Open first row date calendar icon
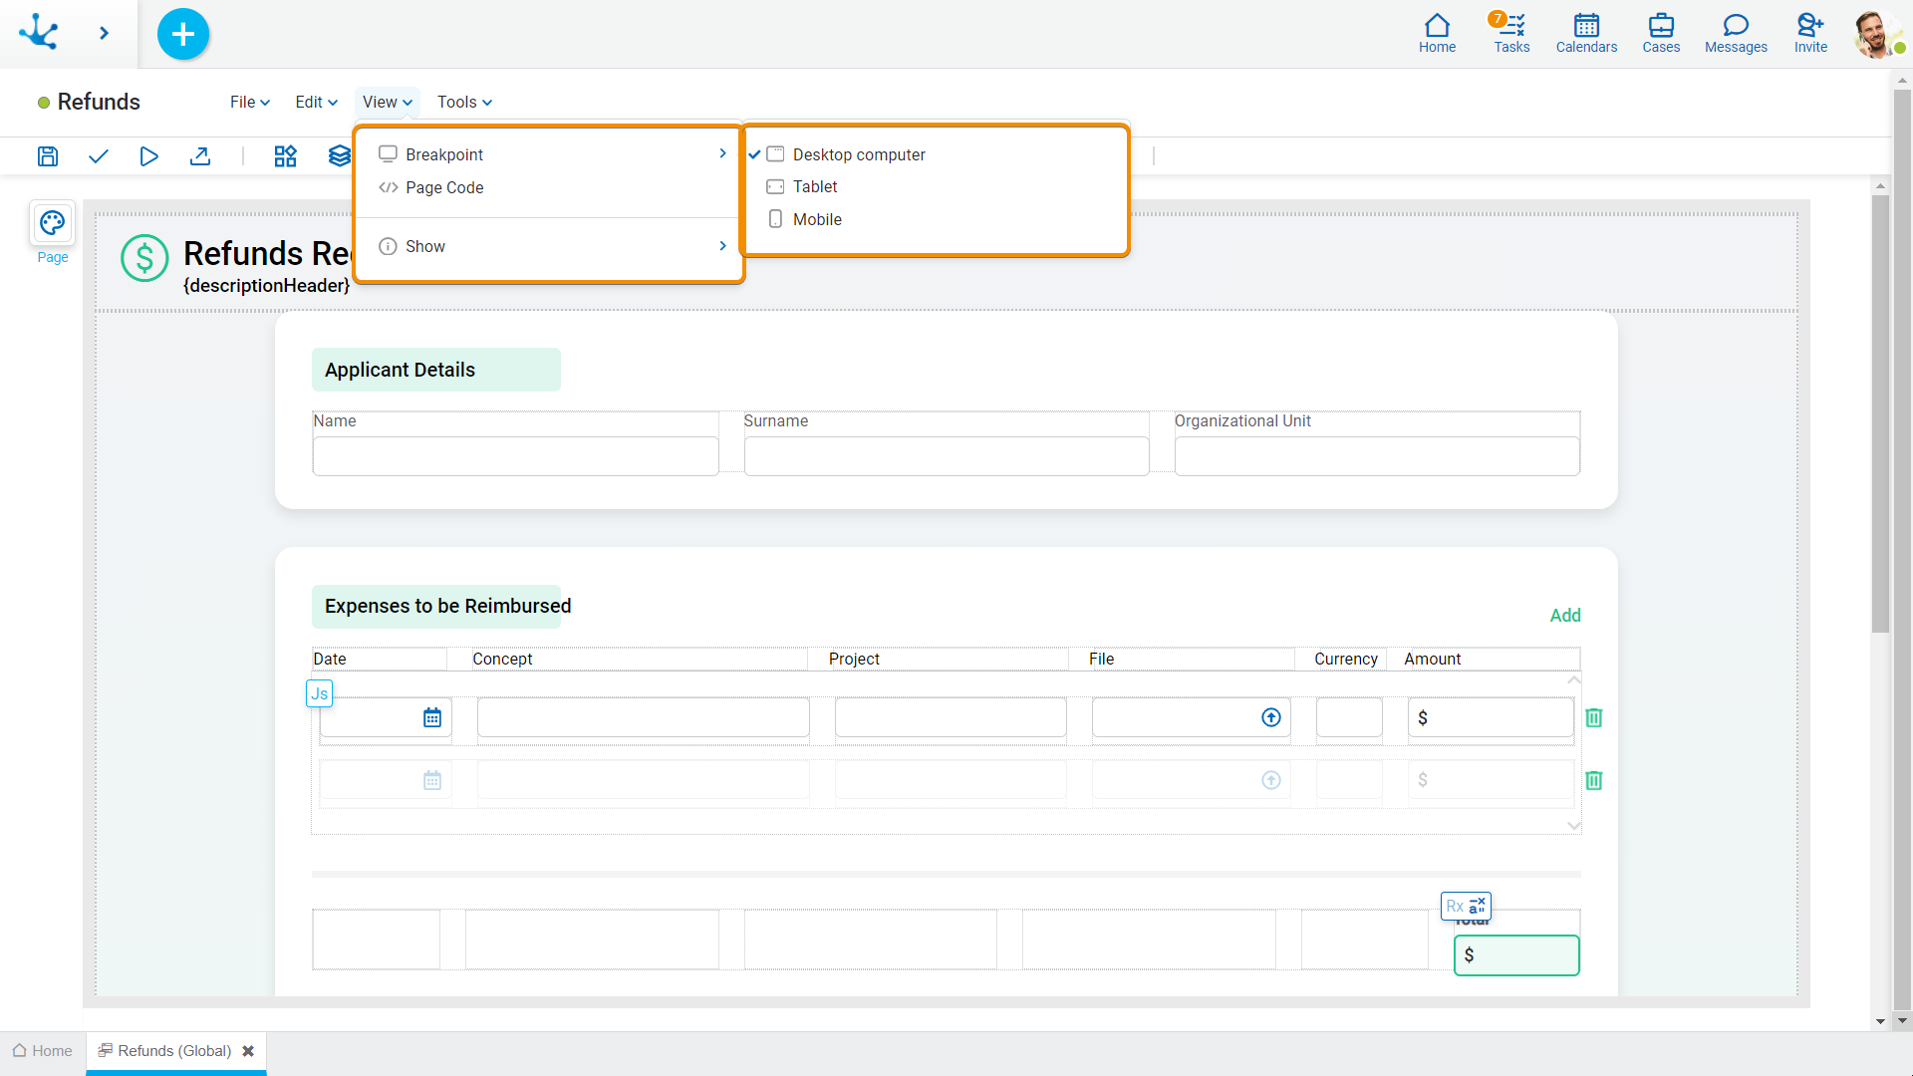The image size is (1913, 1076). click(x=432, y=717)
